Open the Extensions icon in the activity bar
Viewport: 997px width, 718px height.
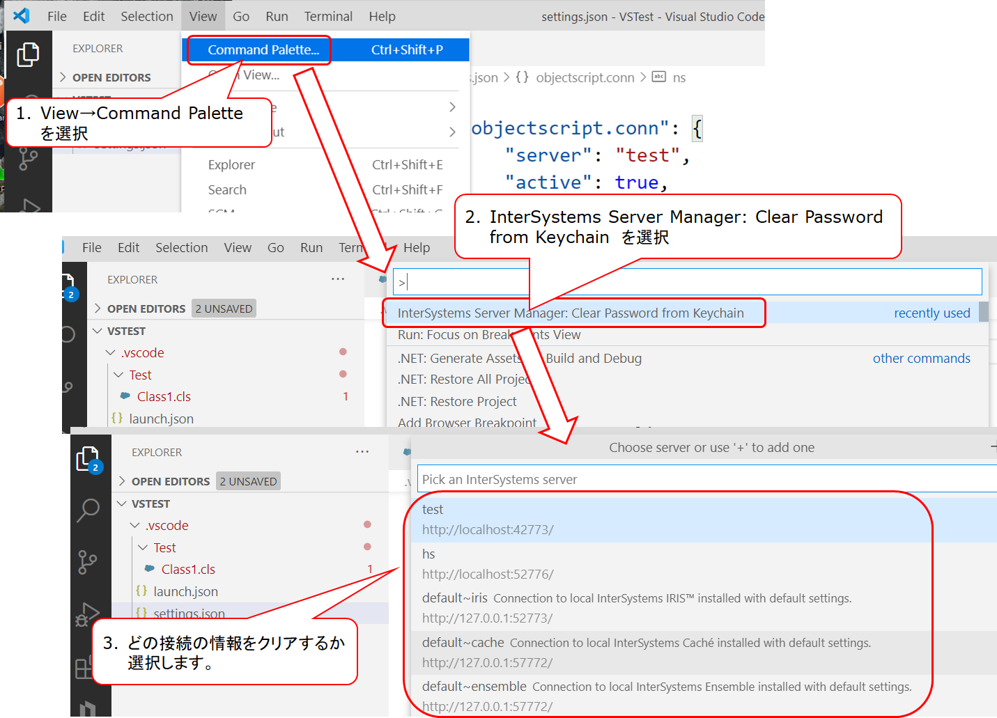tap(84, 668)
